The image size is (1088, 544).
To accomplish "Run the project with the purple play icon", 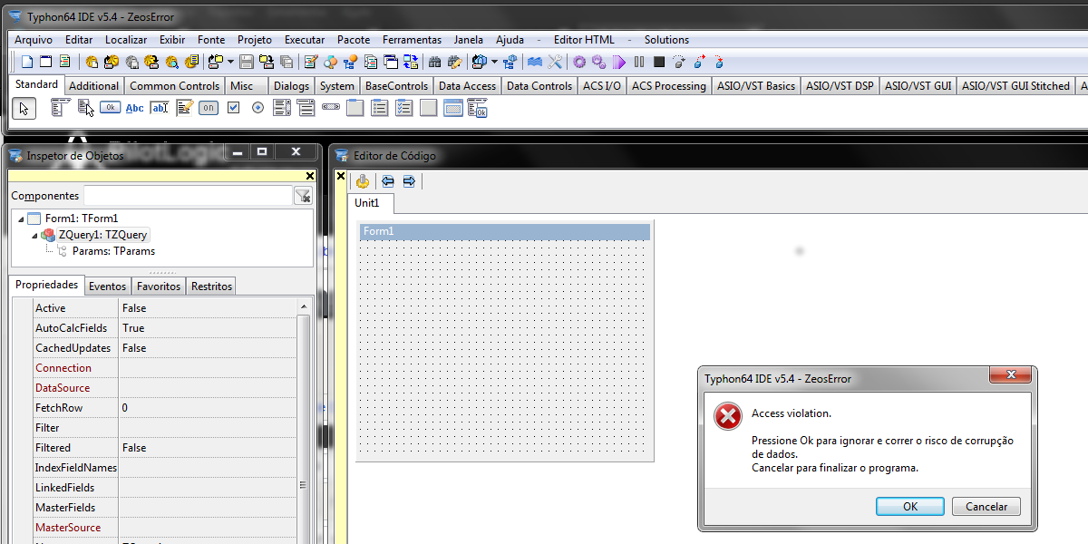I will [619, 62].
